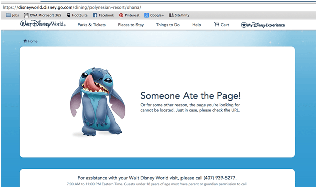Click the shopping cart icon
The image size is (317, 187).
217,24
